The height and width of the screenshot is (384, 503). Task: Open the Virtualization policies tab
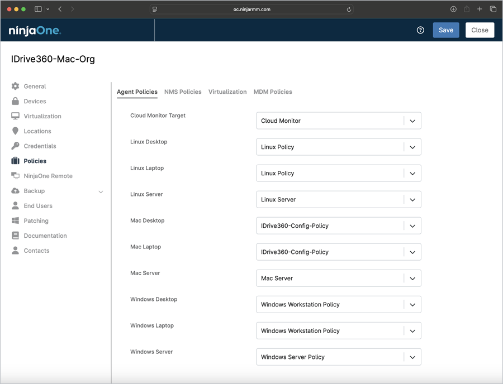(x=227, y=92)
